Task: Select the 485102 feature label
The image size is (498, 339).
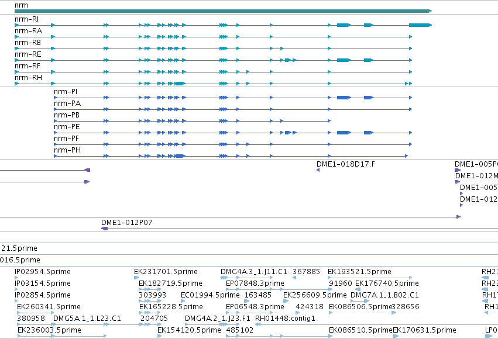Action: click(240, 331)
